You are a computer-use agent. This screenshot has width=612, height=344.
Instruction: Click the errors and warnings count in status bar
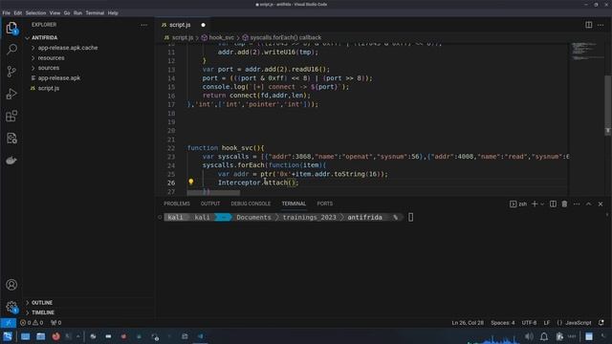pos(32,323)
